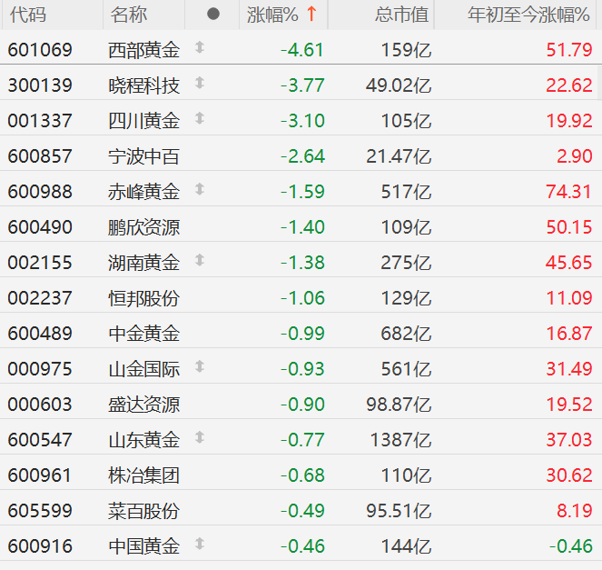Open stock name 盛达资源
Viewport: 602px width, 570px height.
[x=144, y=405]
